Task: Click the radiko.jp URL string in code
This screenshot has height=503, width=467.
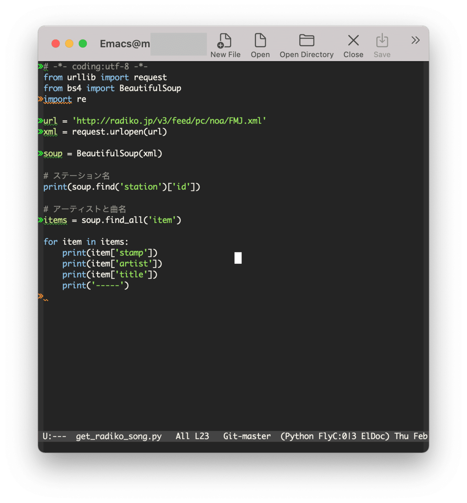Action: [x=169, y=121]
